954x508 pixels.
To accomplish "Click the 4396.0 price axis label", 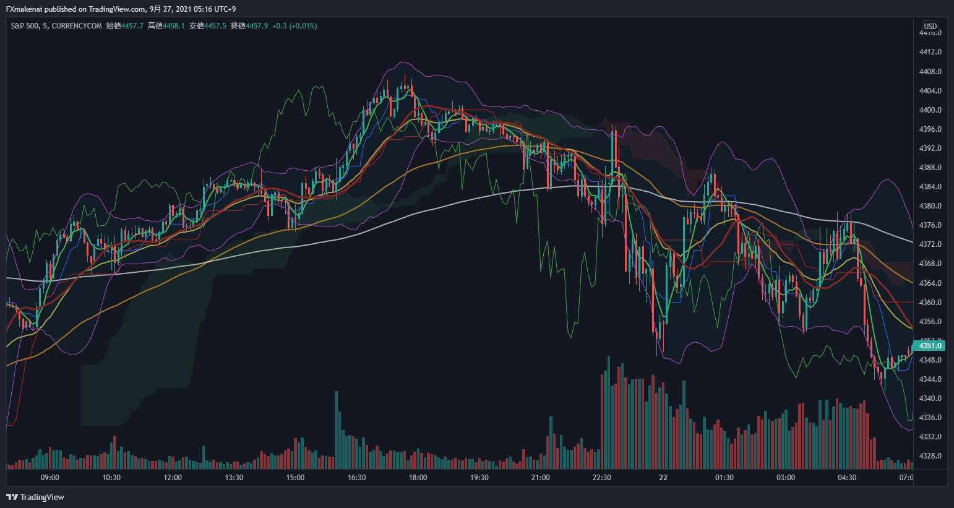I will pos(930,129).
